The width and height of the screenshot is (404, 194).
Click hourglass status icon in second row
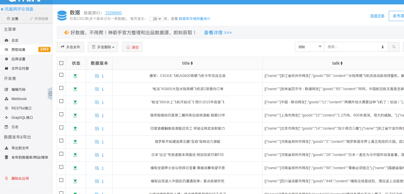click(75, 89)
